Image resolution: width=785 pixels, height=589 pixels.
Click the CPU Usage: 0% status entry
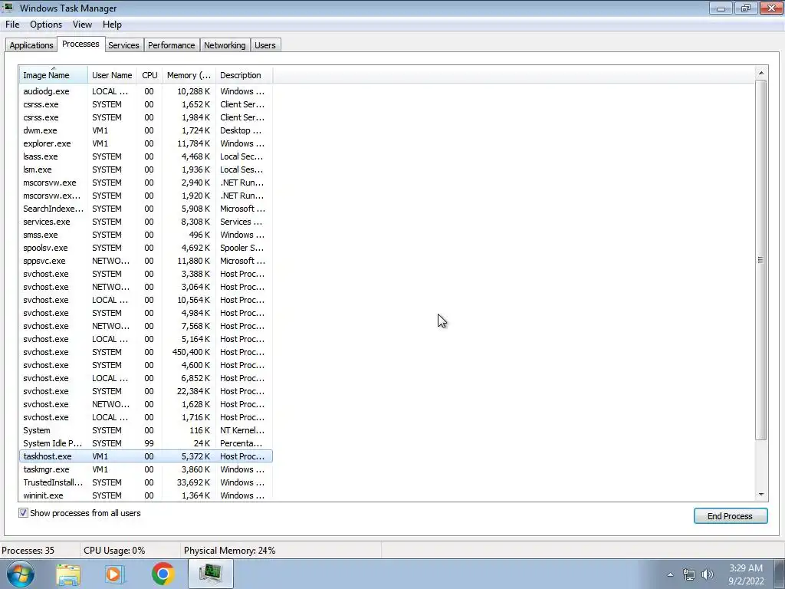114,551
